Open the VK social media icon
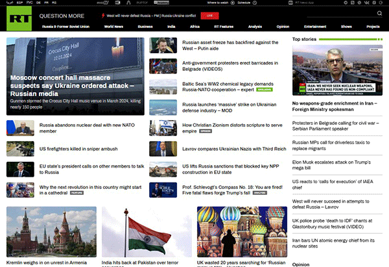This screenshot has width=389, height=267. click(x=366, y=3)
